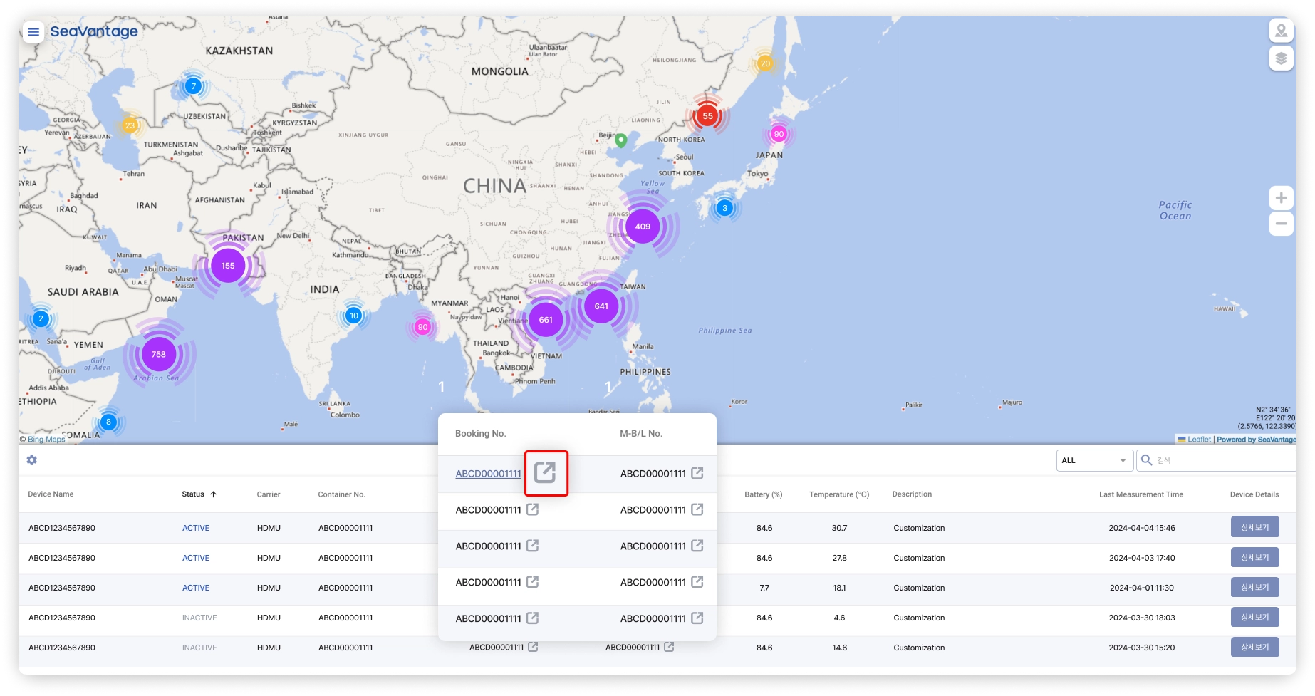The width and height of the screenshot is (1315, 696).
Task: Click the Booking No. header in popup
Action: pos(481,434)
